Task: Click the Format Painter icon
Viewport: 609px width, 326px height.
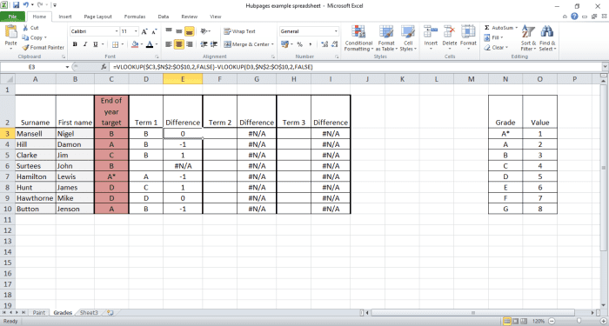Action: pyautogui.click(x=25, y=48)
